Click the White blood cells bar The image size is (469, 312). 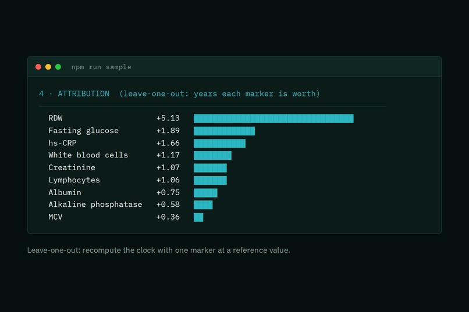212,156
